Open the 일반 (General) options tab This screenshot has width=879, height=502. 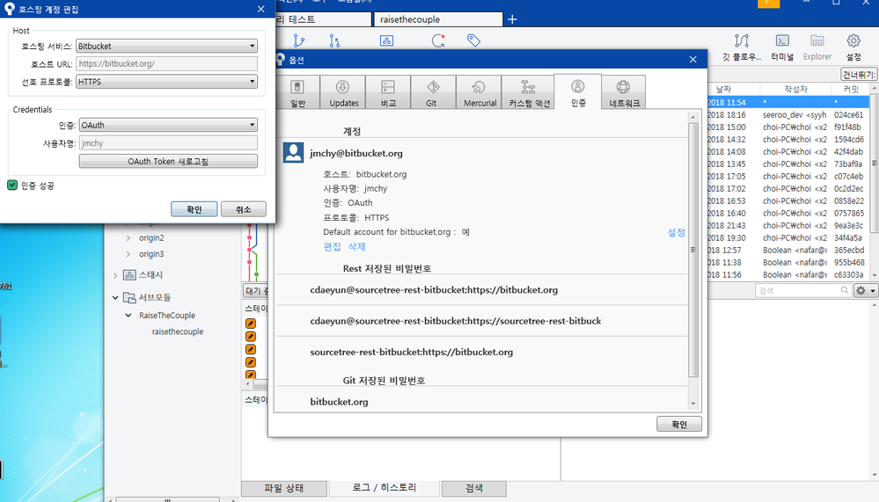(x=297, y=92)
